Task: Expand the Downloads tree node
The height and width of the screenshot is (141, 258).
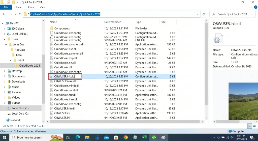Action: pos(5,81)
